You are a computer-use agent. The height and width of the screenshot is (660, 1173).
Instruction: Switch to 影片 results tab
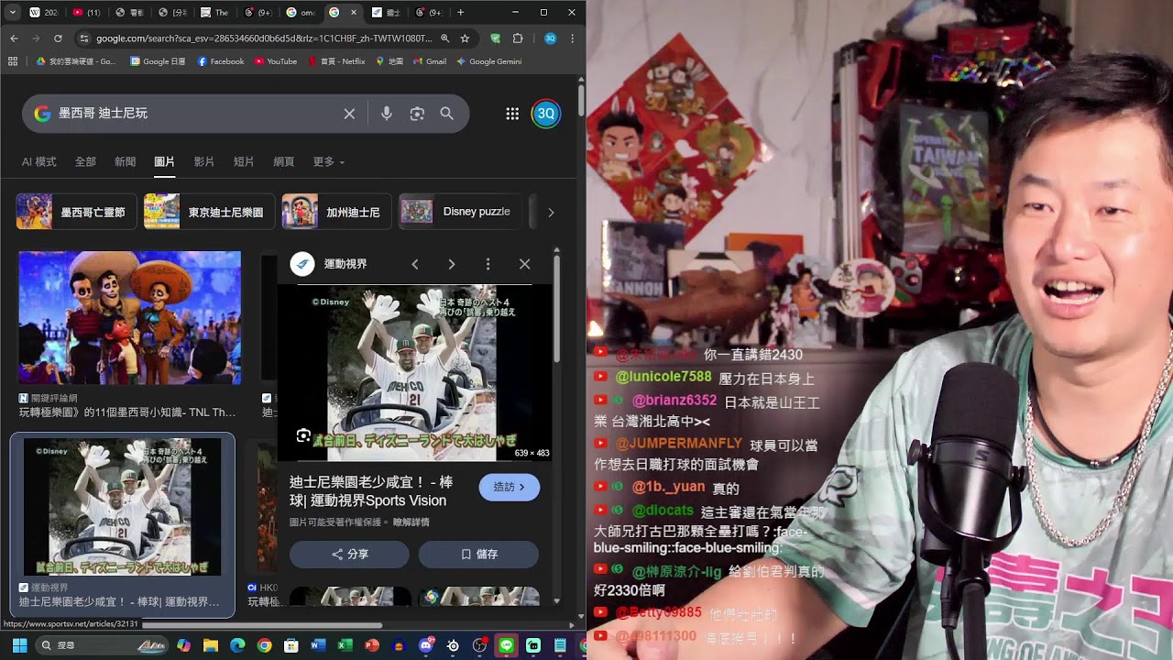pyautogui.click(x=204, y=161)
